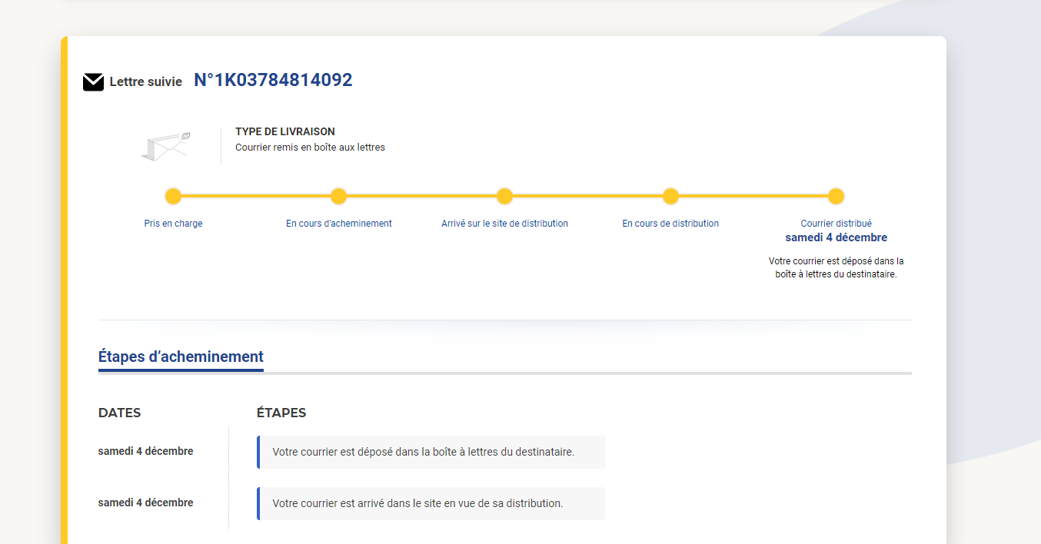Click the yellow progress bar line
Viewport: 1041px width, 544px height.
pyautogui.click(x=421, y=196)
